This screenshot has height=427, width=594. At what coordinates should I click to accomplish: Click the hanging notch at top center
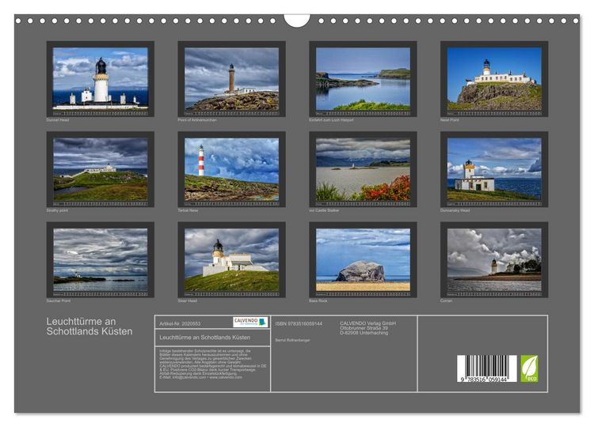[297, 21]
